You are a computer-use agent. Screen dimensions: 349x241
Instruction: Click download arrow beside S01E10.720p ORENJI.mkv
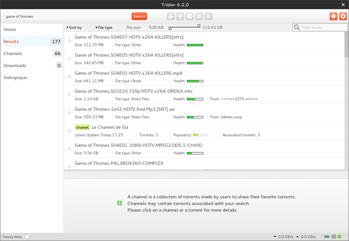(69, 95)
